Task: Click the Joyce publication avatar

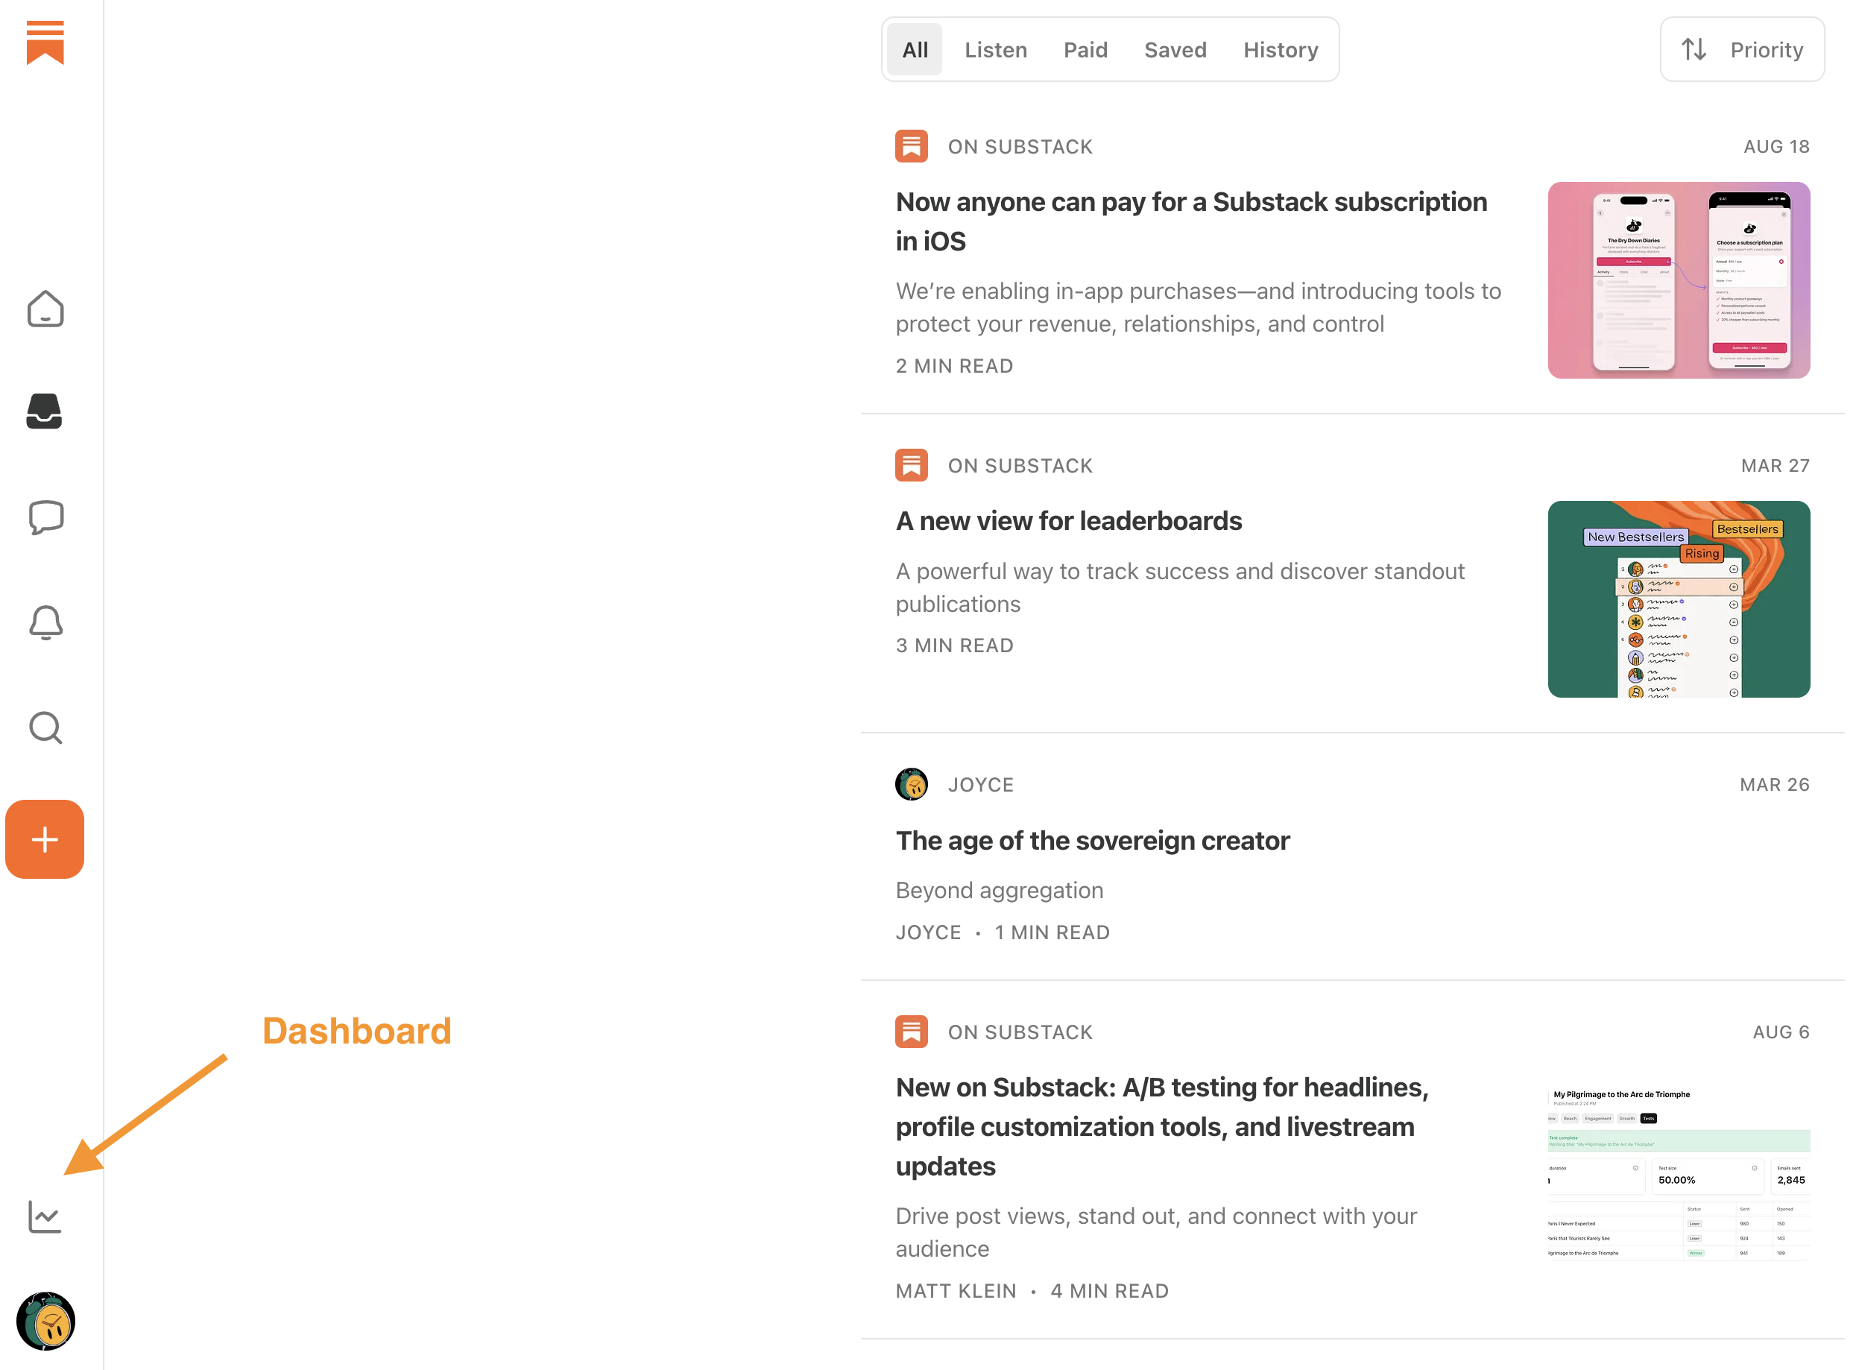Action: pyautogui.click(x=912, y=785)
